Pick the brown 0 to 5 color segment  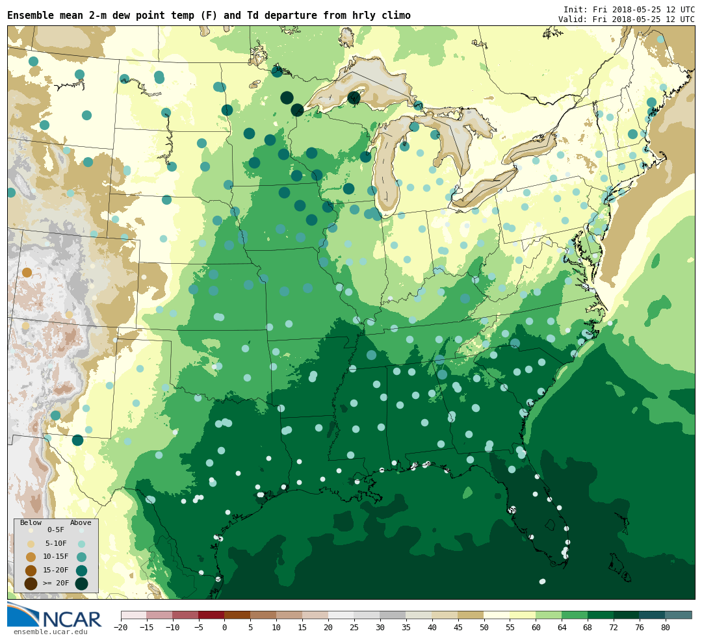tap(237, 615)
